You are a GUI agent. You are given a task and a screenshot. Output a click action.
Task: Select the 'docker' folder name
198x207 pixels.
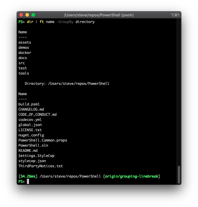25,53
